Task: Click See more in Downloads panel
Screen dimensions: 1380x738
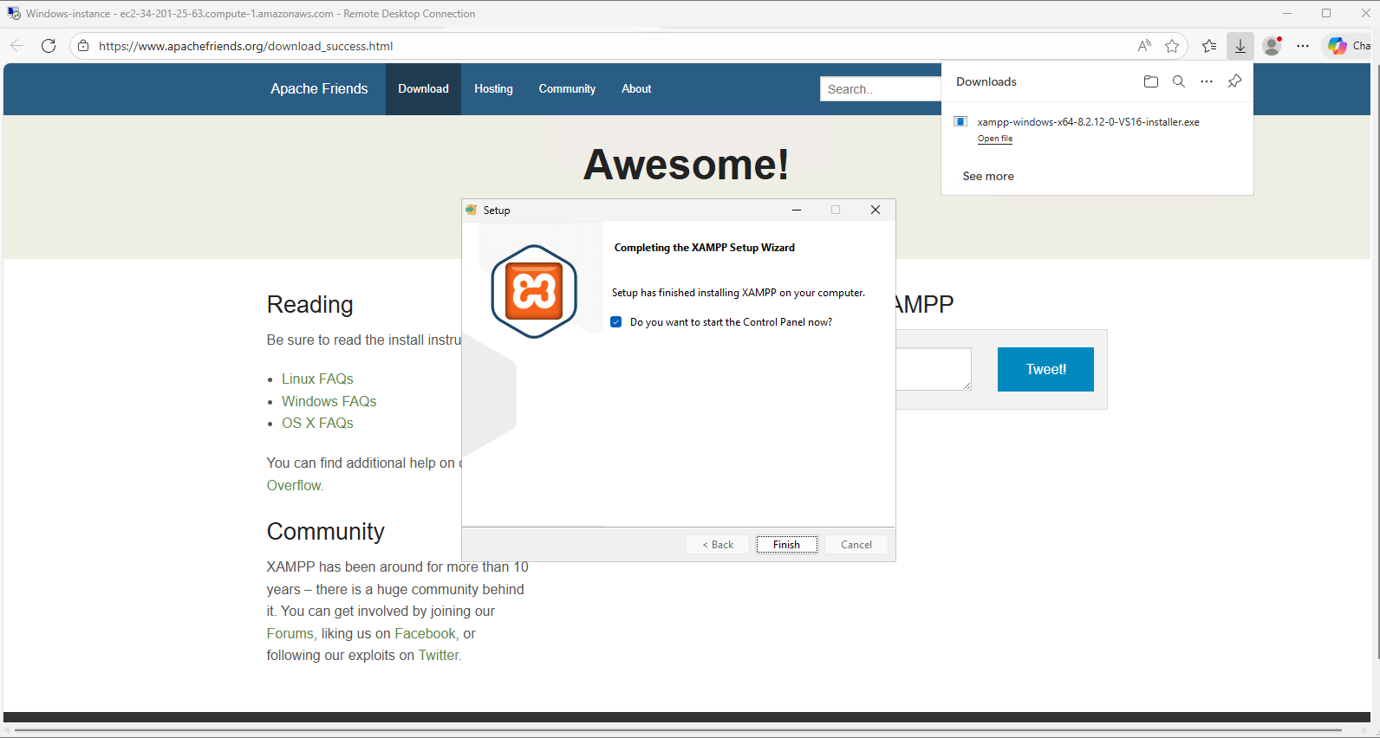Action: (x=988, y=176)
